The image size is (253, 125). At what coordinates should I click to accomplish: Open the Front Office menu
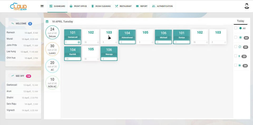78,6
